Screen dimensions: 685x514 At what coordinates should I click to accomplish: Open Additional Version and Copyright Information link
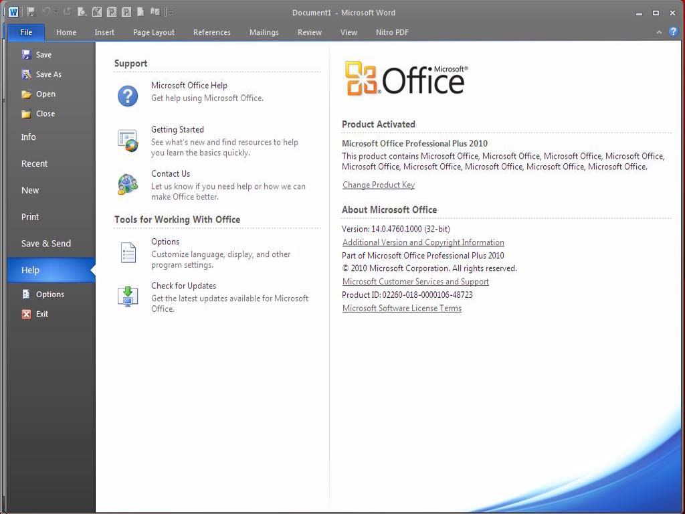click(x=423, y=242)
